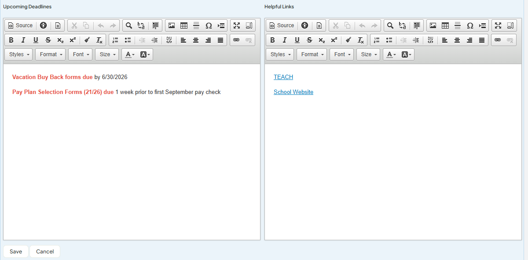The width and height of the screenshot is (528, 260).
Task: Insert special character in Upcoming Deadlines editor
Action: 209,25
